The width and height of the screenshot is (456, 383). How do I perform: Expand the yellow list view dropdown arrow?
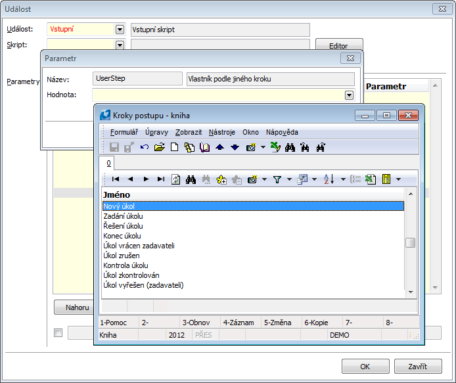pos(398,179)
